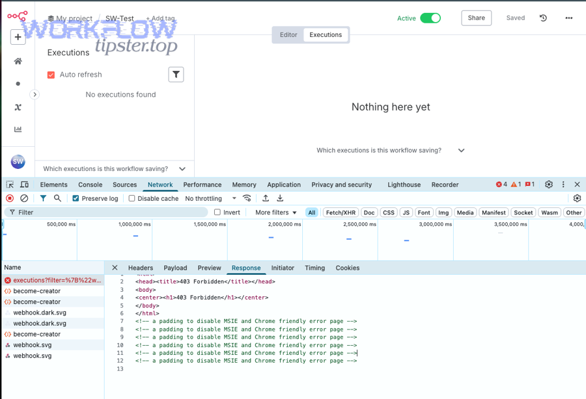
Task: Open the three-dot workflow menu
Action: coord(569,18)
